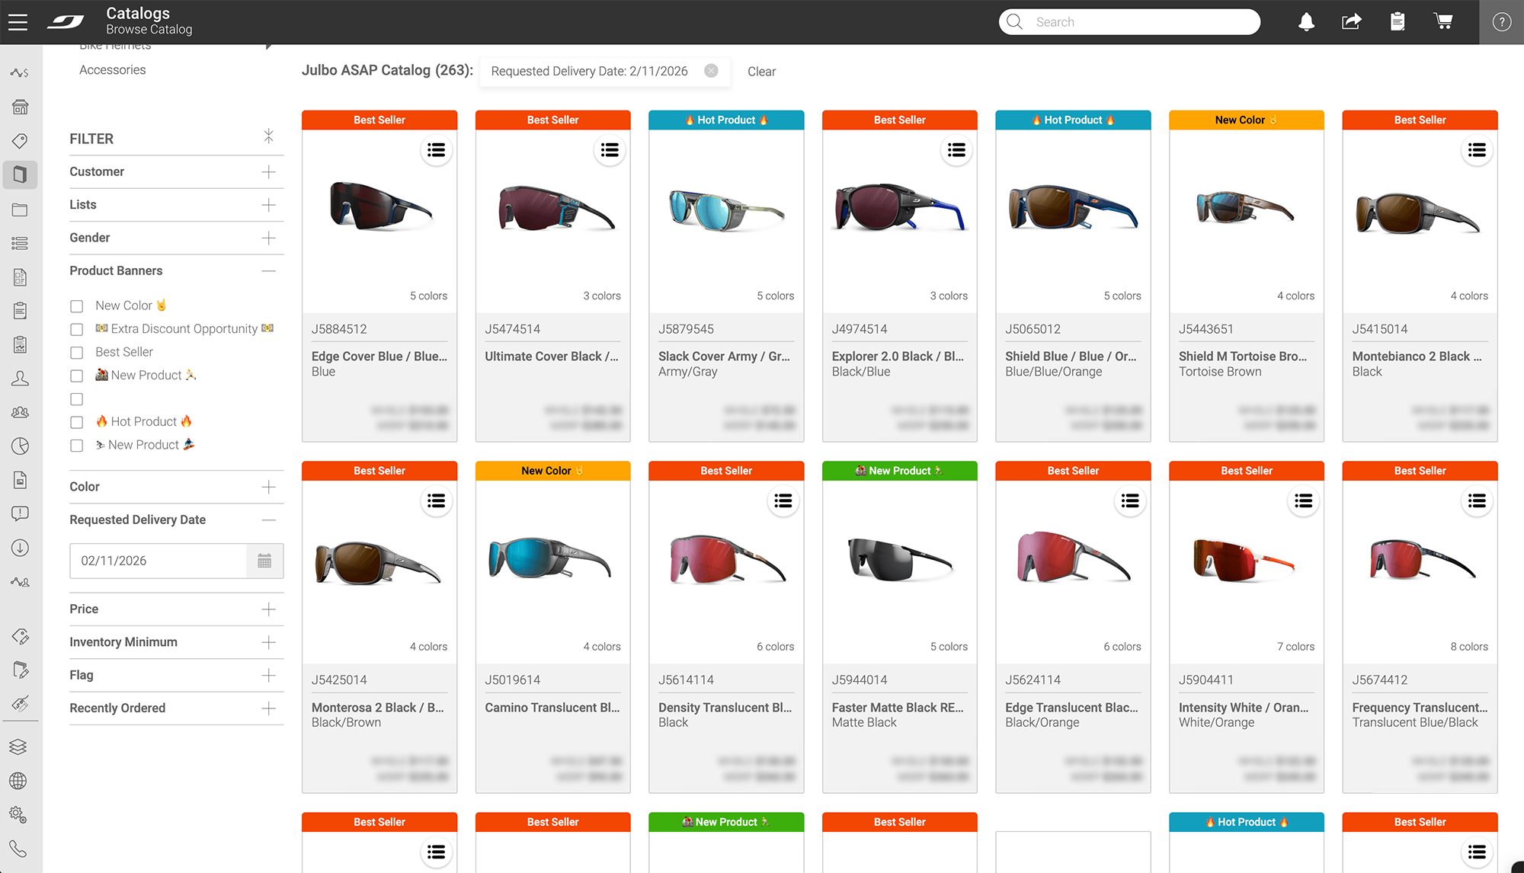Expand the Color filter section

(269, 487)
